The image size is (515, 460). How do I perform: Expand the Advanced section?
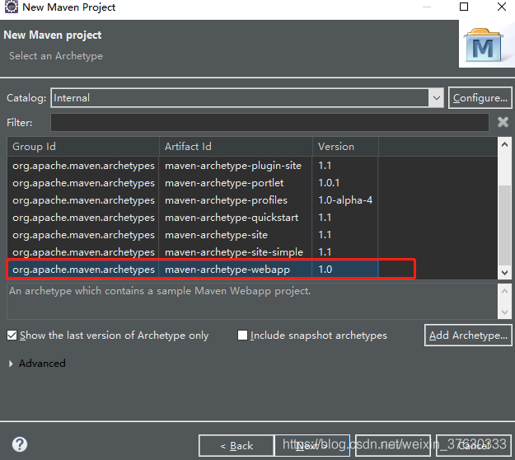(x=11, y=364)
